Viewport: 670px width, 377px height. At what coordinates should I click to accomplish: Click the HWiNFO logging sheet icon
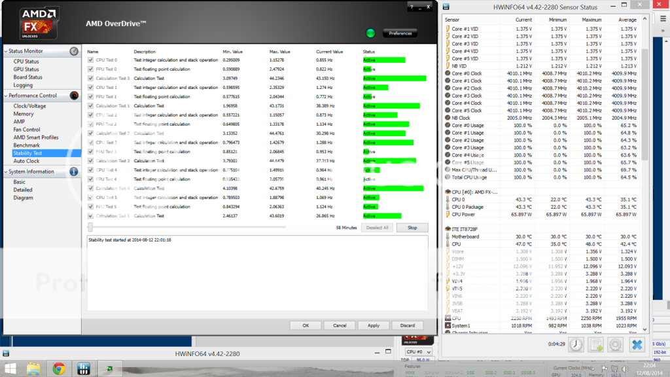point(595,344)
